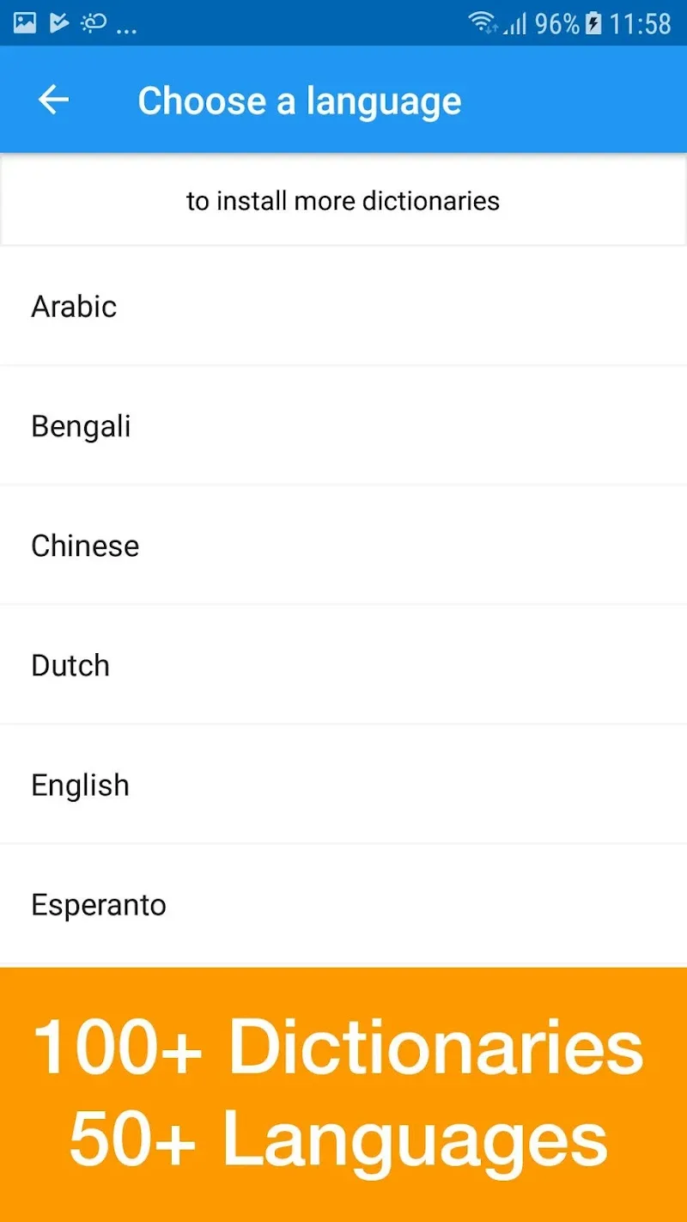
Task: Tap the battery charging icon
Action: point(593,24)
